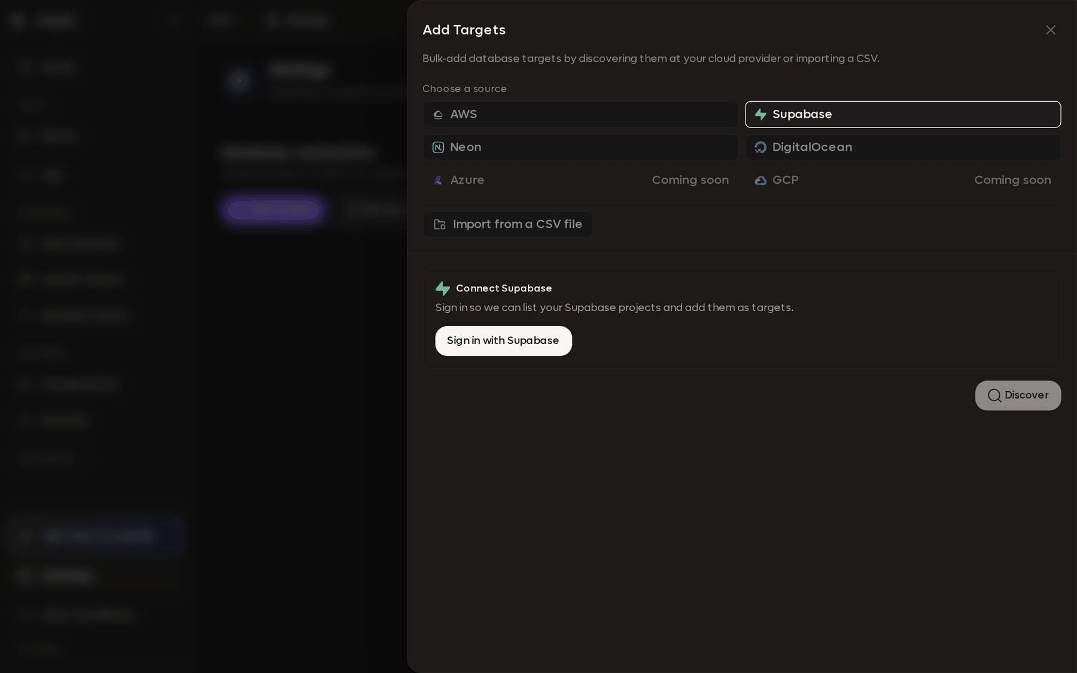Click the Supabase bolt icon in source list
This screenshot has height=673, width=1077.
(760, 114)
